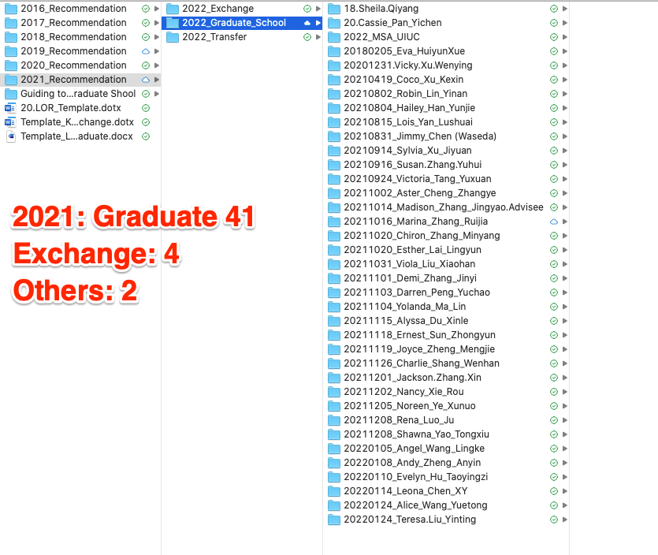This screenshot has height=555, width=658.
Task: Select the 20211020_Esther_Lai_Lingyun folder
Action: tap(448, 250)
